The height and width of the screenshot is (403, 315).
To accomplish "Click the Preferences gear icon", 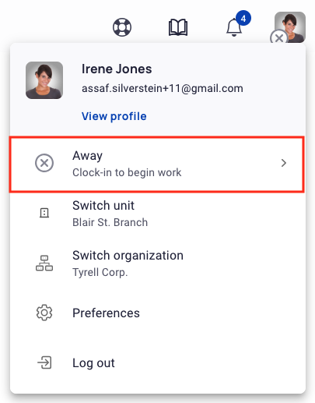I will pos(44,313).
